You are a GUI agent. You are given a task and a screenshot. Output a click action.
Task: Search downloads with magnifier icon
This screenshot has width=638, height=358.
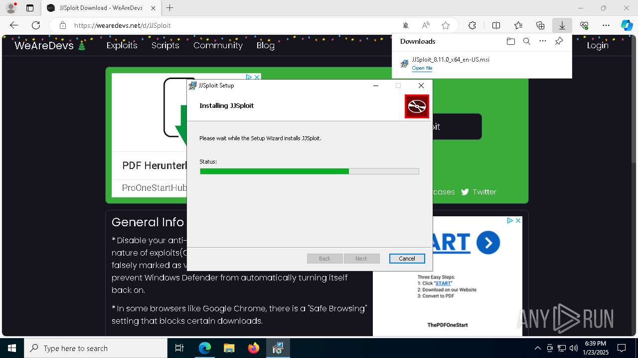526,41
